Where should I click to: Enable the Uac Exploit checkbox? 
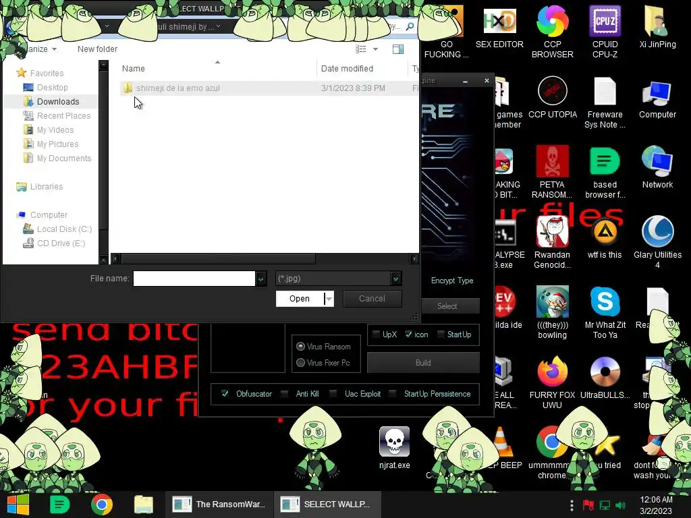(333, 393)
